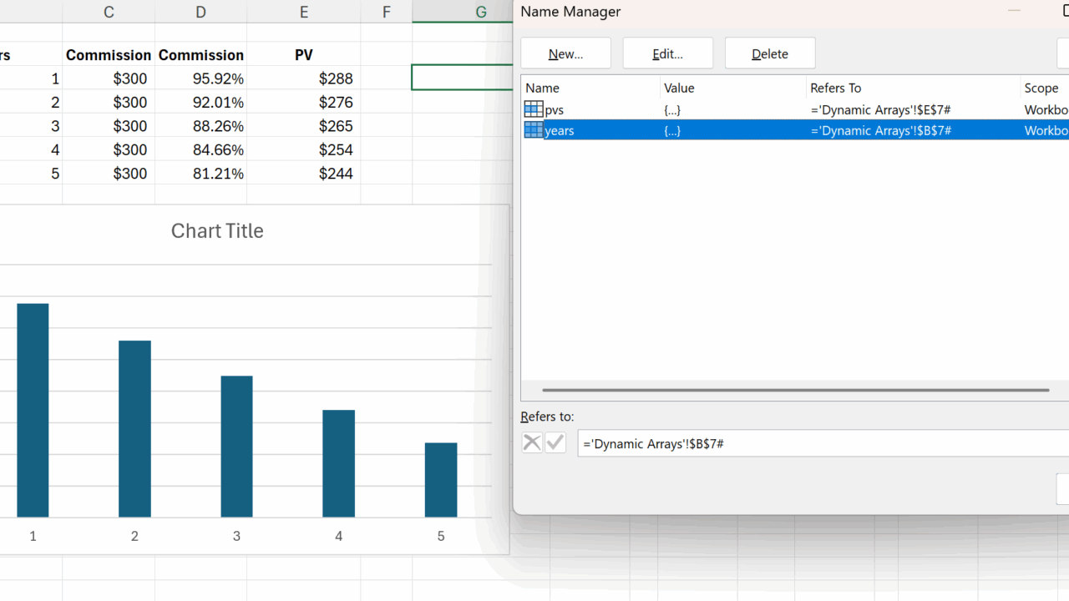This screenshot has width=1069, height=601.
Task: Select the cell containing $288
Action: pos(304,78)
